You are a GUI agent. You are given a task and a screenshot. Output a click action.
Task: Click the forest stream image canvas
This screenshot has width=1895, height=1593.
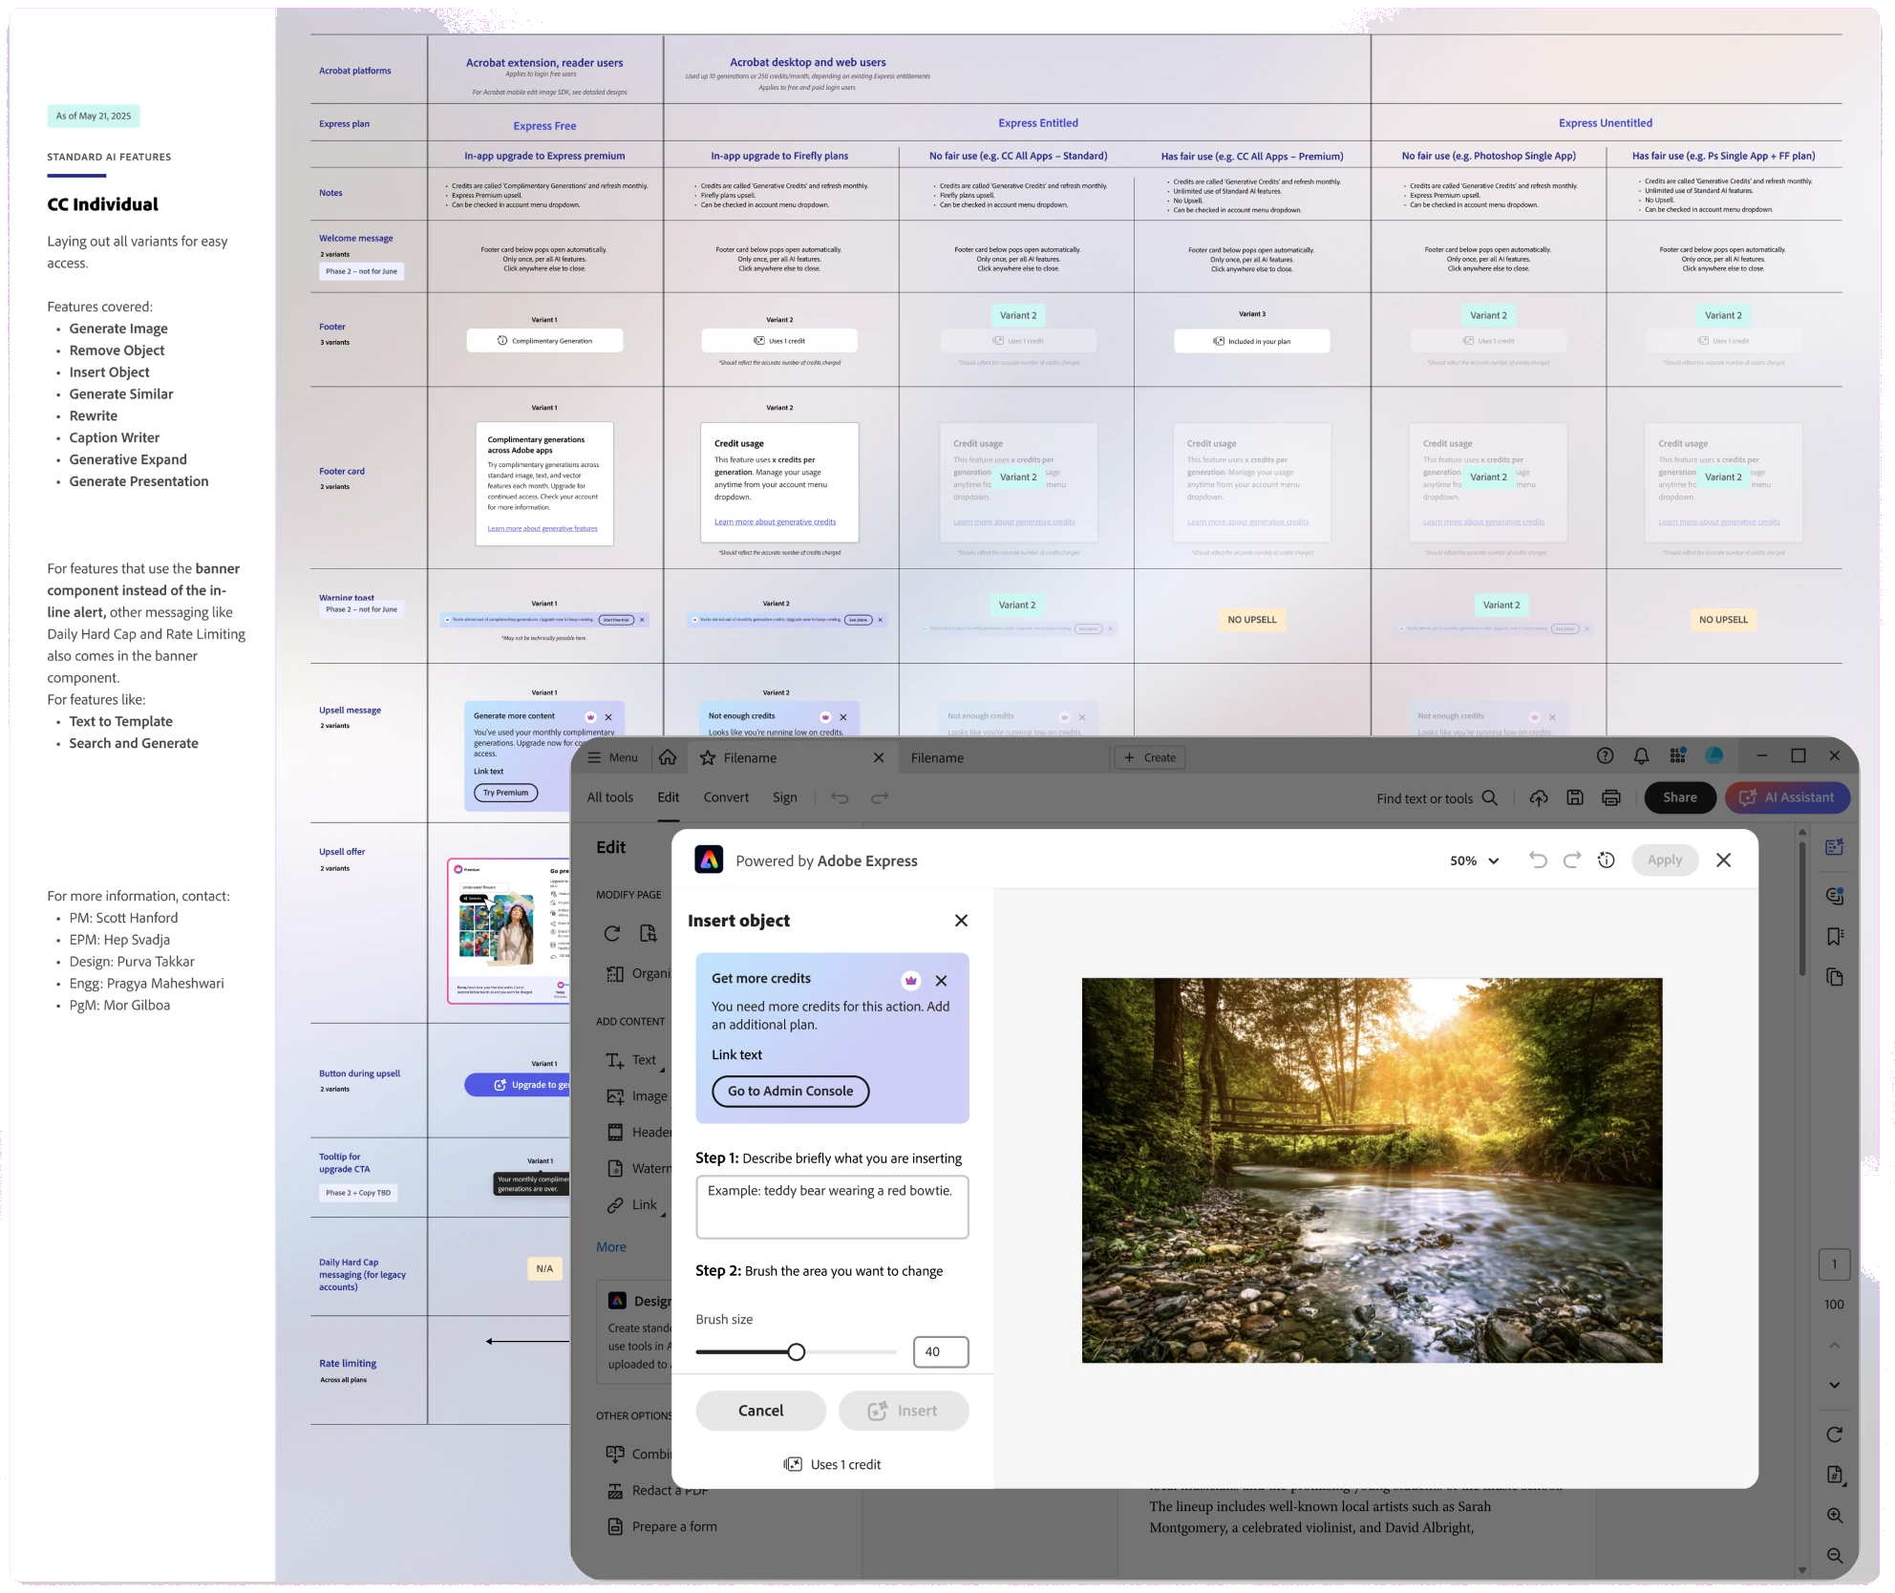click(x=1372, y=1170)
